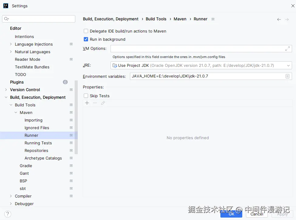Click the search magnifier icon in settings

coord(6,19)
